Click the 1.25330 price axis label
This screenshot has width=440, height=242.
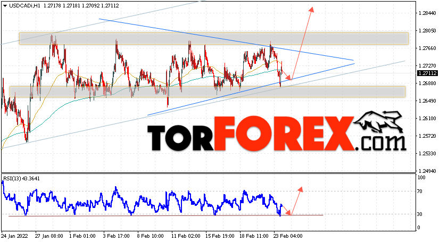[x=427, y=153]
